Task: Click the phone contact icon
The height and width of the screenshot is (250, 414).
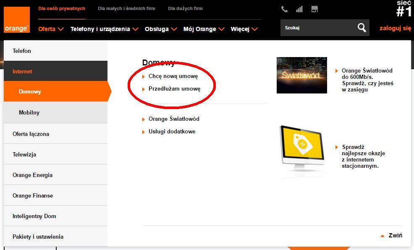Action: 284,9
